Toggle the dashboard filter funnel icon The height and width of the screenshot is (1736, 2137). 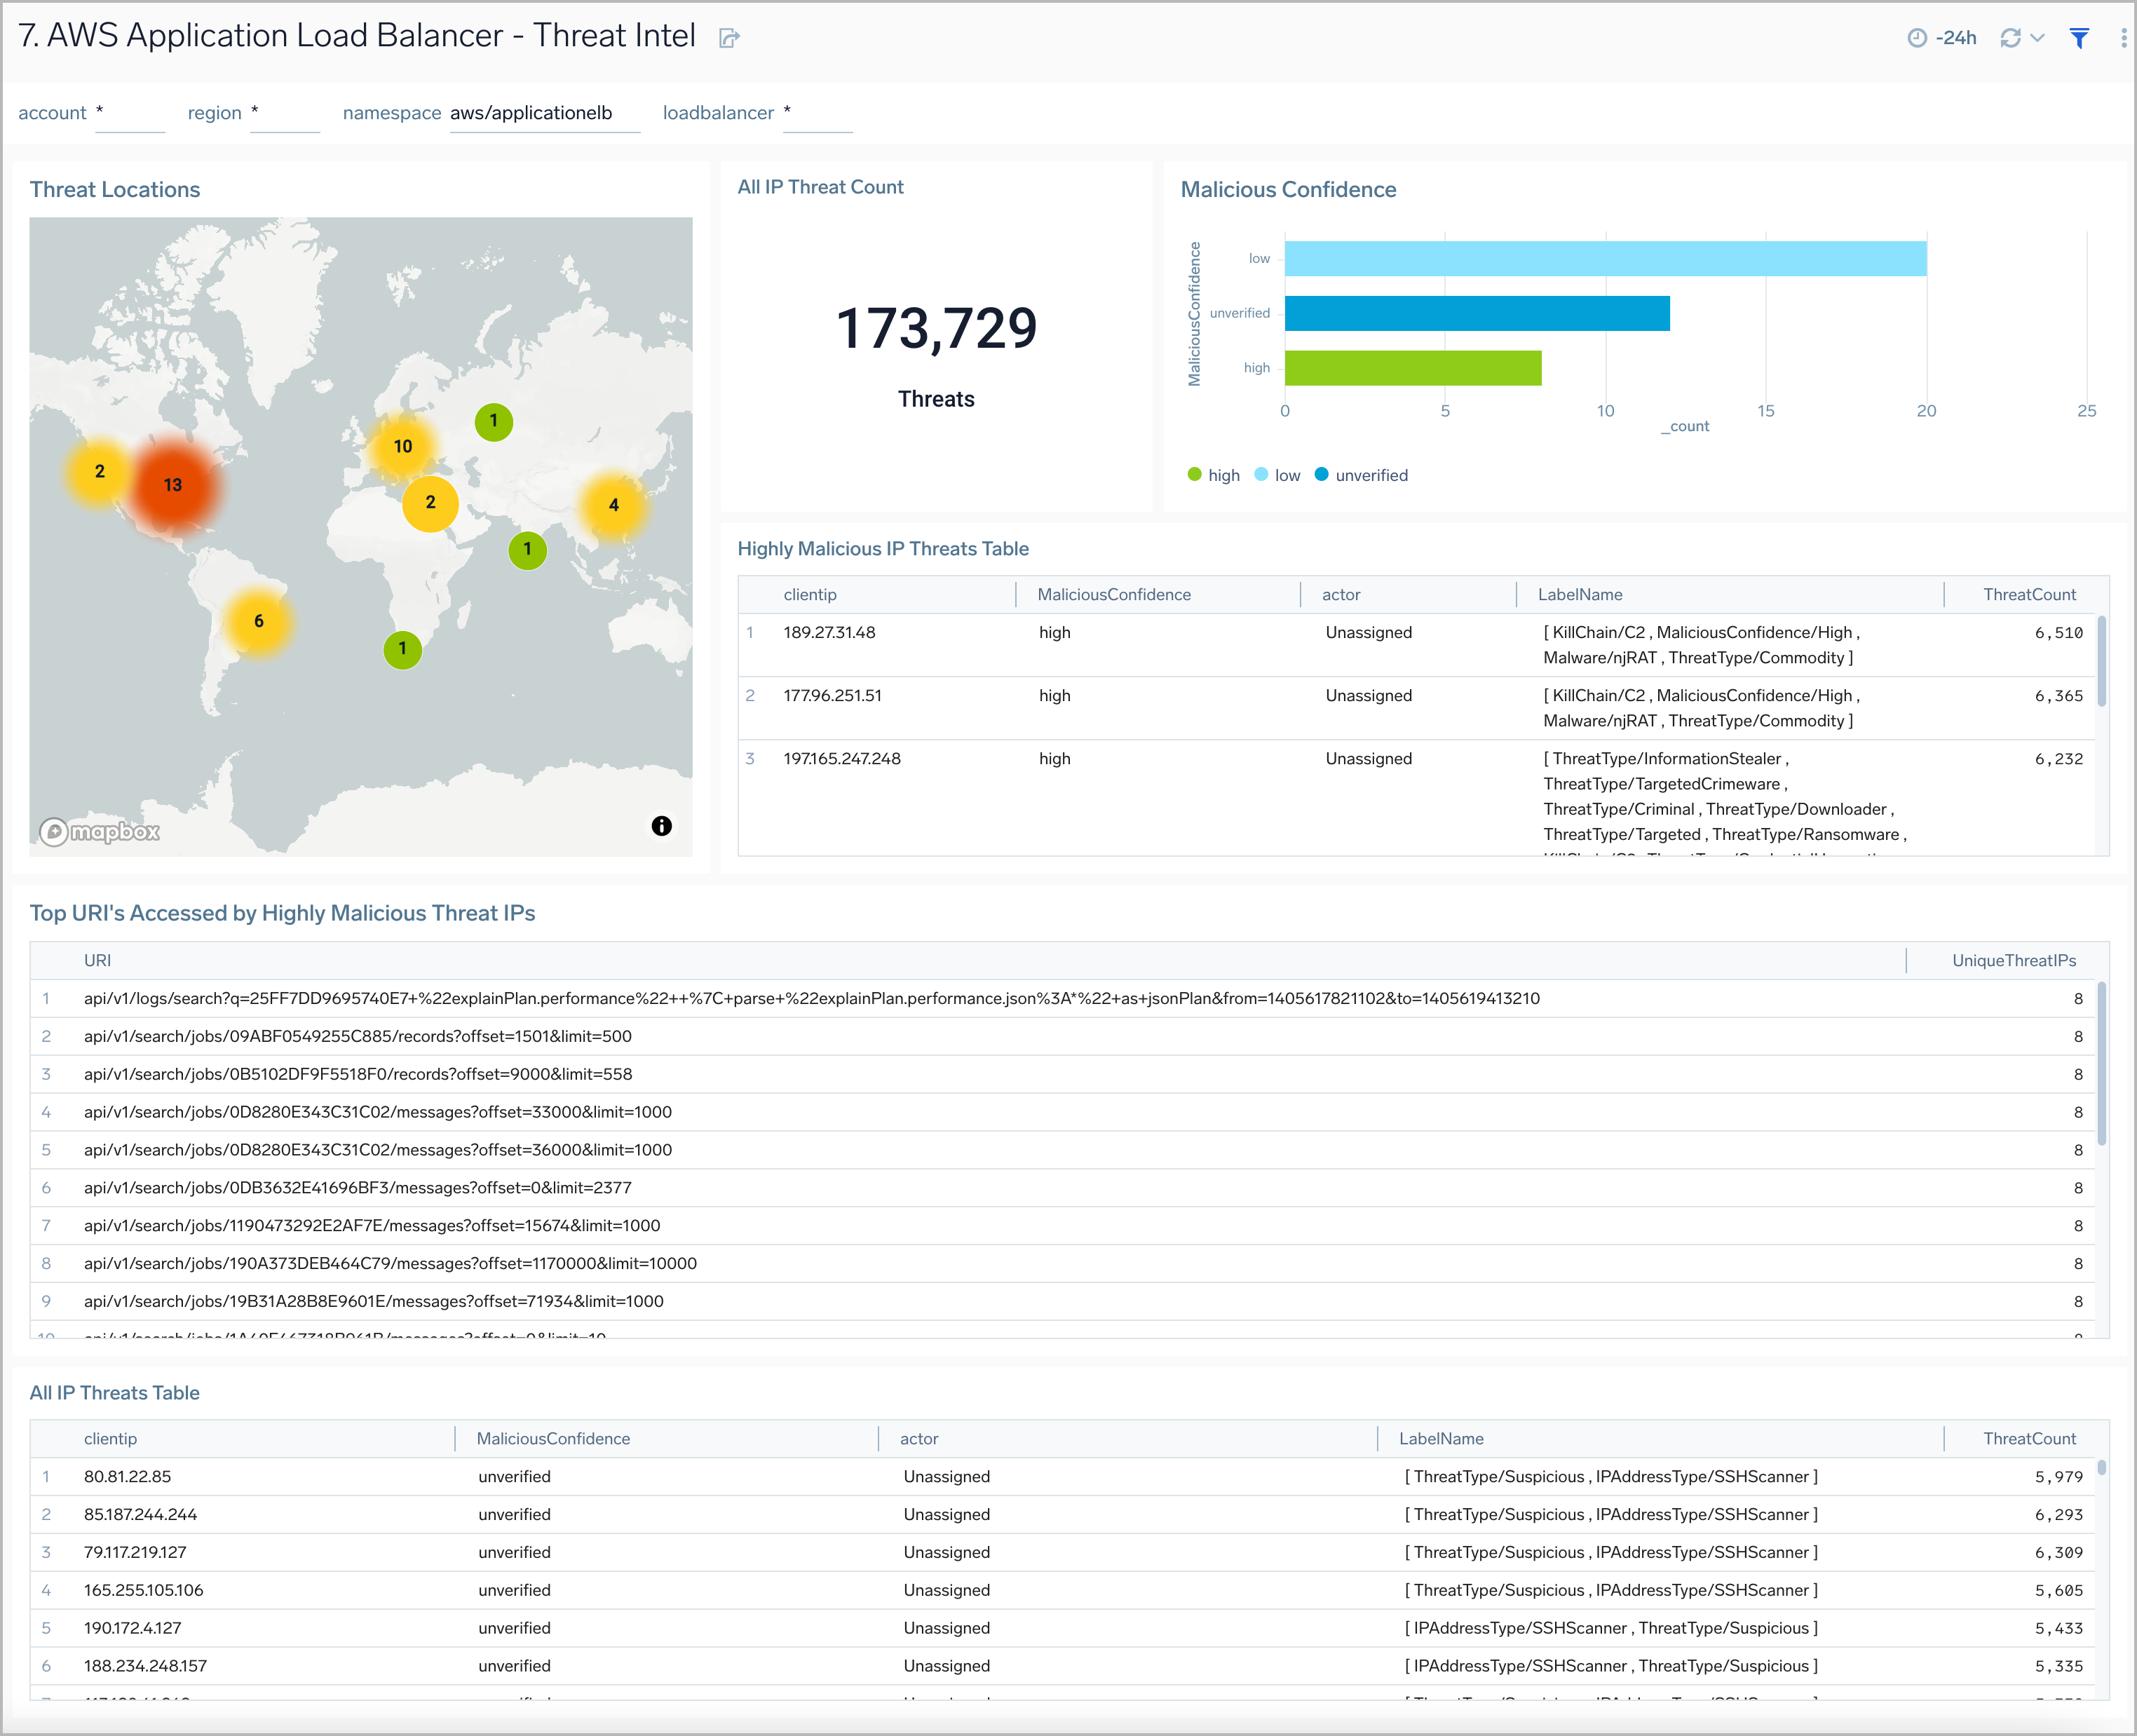(2079, 38)
